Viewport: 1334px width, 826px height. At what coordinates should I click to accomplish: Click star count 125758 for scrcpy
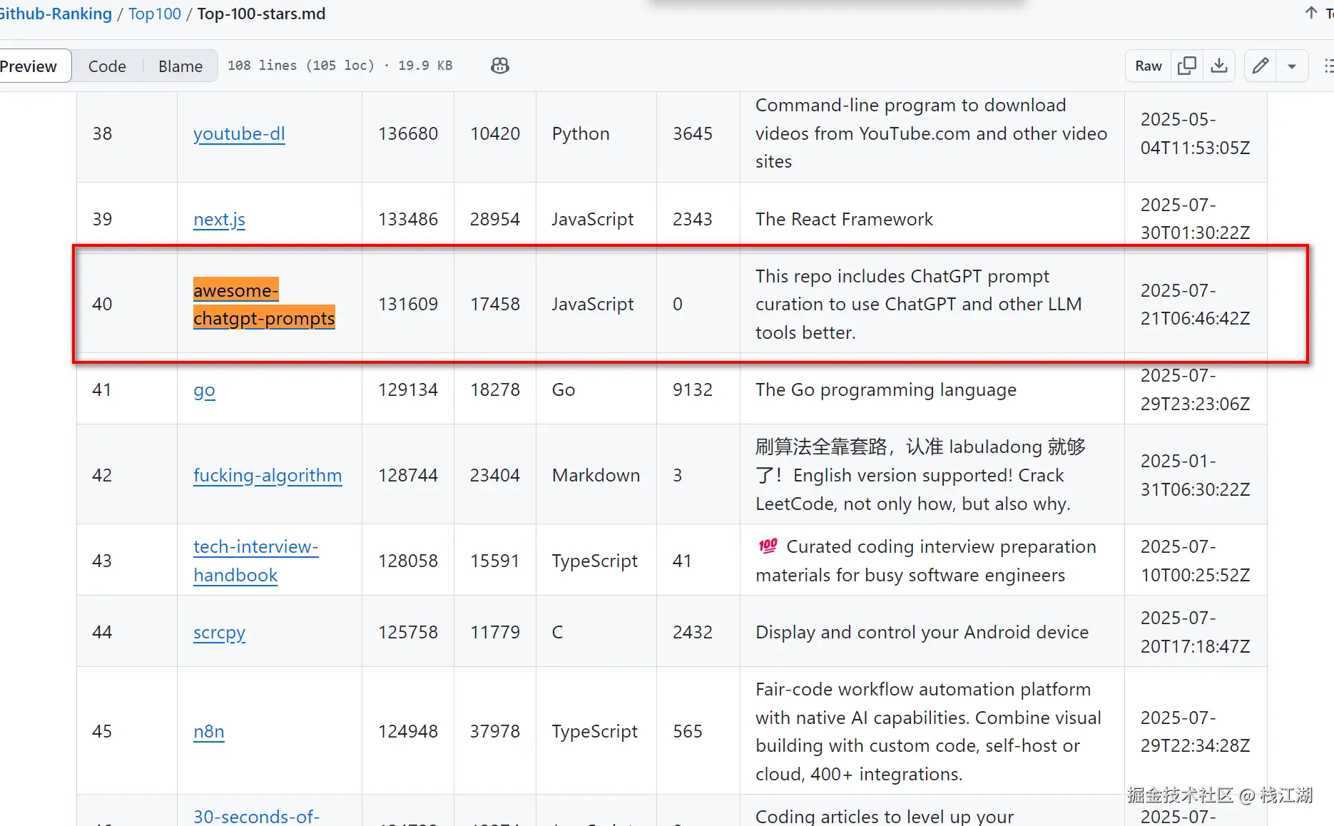pos(408,632)
